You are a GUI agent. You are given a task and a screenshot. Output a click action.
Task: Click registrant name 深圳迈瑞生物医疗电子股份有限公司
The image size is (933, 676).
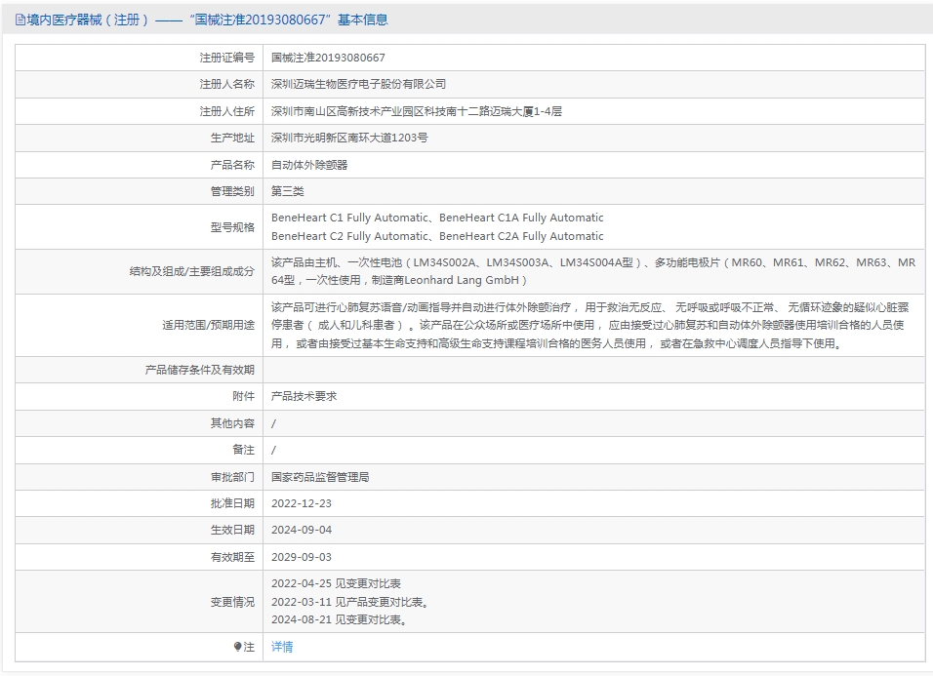coord(358,85)
